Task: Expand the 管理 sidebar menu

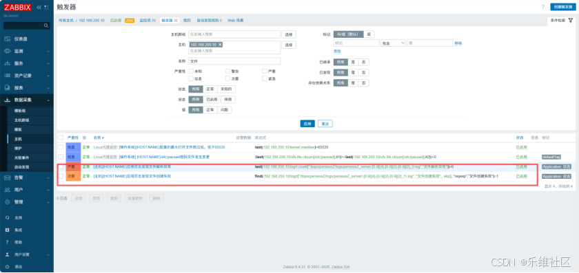Action: click(48, 202)
